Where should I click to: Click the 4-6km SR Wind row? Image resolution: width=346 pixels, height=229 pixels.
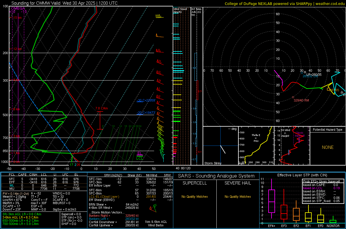(114, 208)
